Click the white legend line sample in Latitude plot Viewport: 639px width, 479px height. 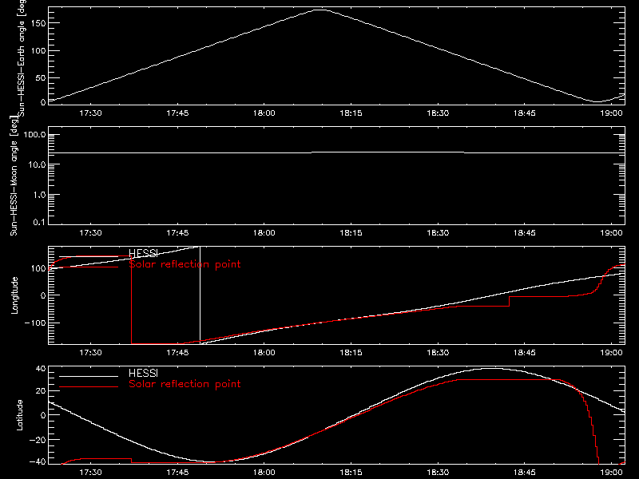pyautogui.click(x=89, y=376)
